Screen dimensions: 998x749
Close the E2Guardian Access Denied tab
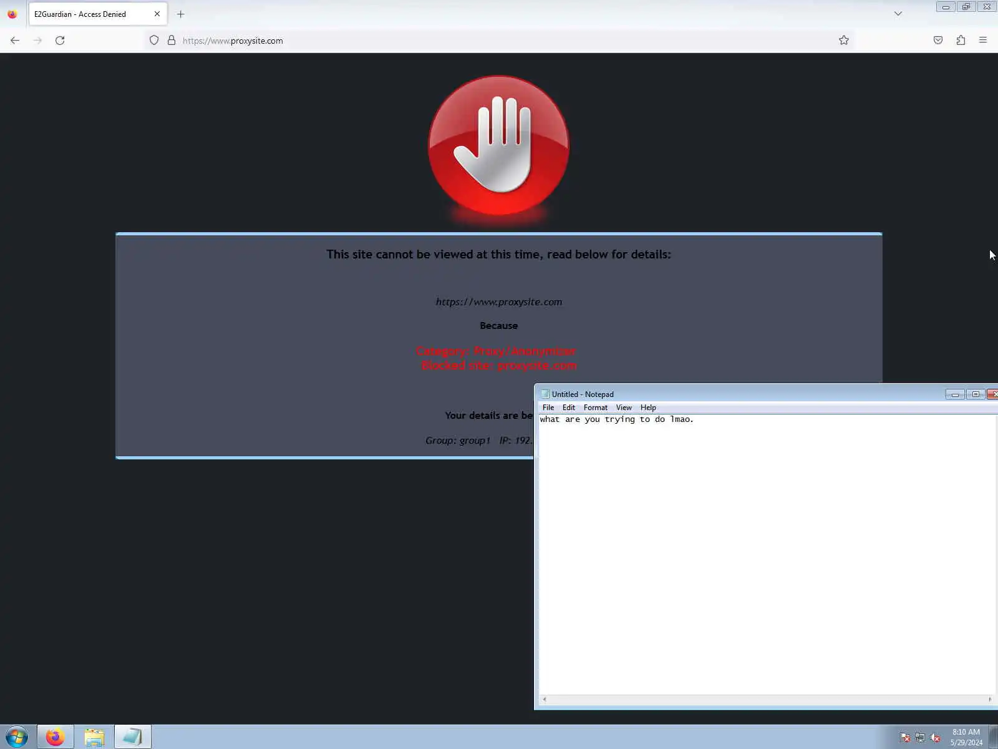157,14
